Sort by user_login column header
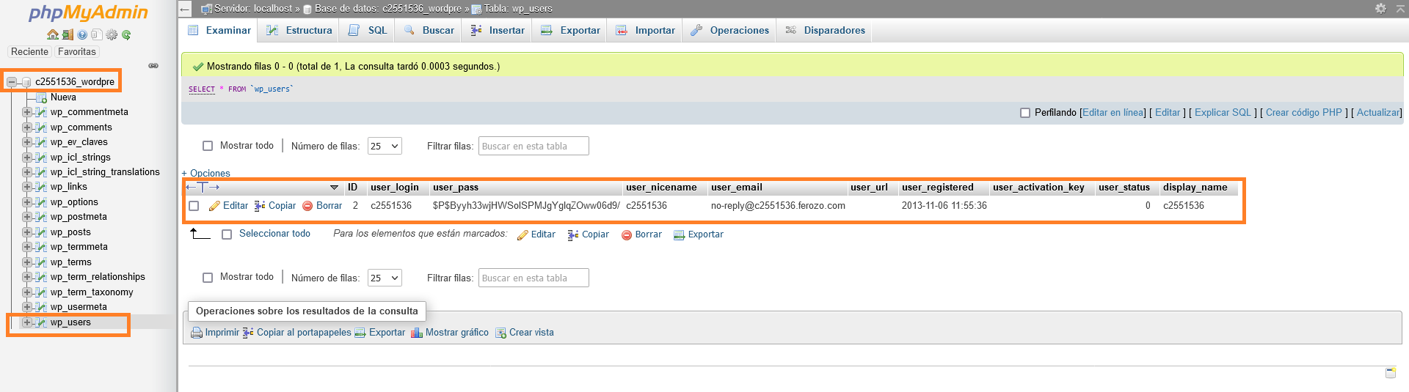The width and height of the screenshot is (1409, 392). pos(395,188)
